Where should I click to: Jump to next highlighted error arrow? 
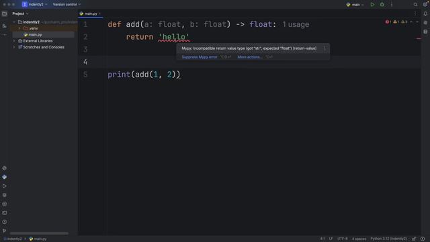pos(417,22)
